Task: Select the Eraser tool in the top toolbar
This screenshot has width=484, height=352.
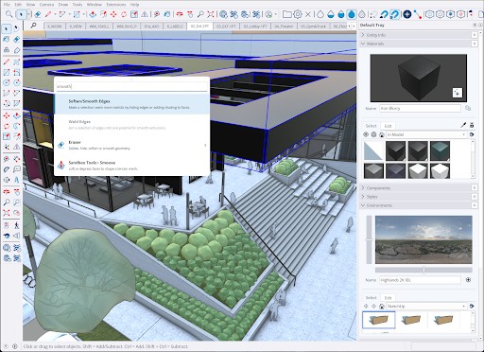Action: [38, 14]
